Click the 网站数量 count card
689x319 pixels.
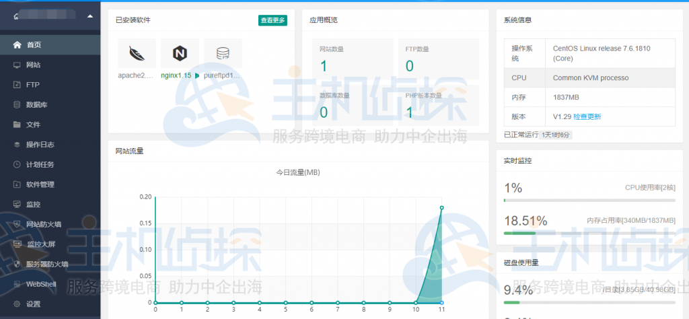tap(353, 59)
